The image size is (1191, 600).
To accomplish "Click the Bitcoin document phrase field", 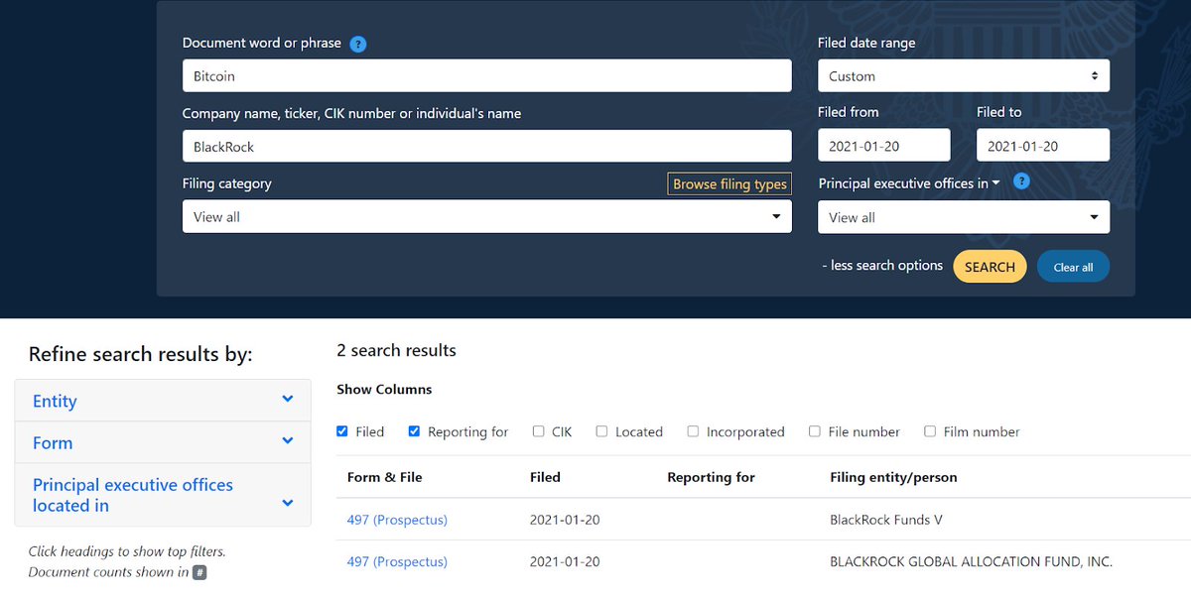I will [487, 76].
